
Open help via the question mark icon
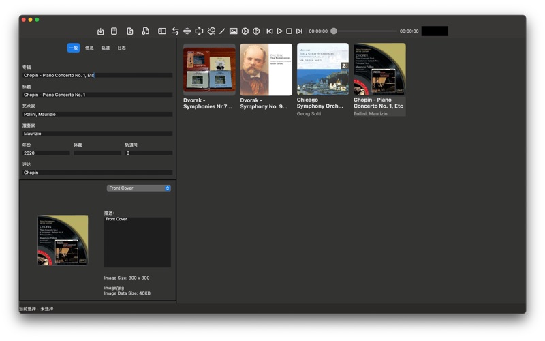point(256,31)
